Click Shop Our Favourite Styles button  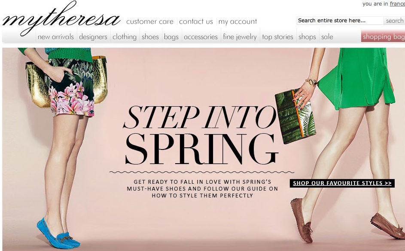(342, 183)
